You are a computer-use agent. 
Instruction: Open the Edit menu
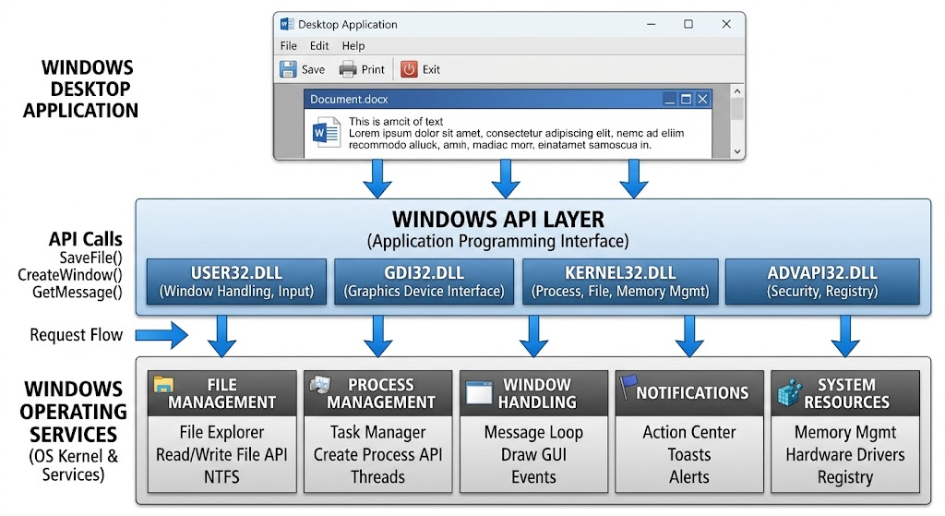tap(318, 46)
